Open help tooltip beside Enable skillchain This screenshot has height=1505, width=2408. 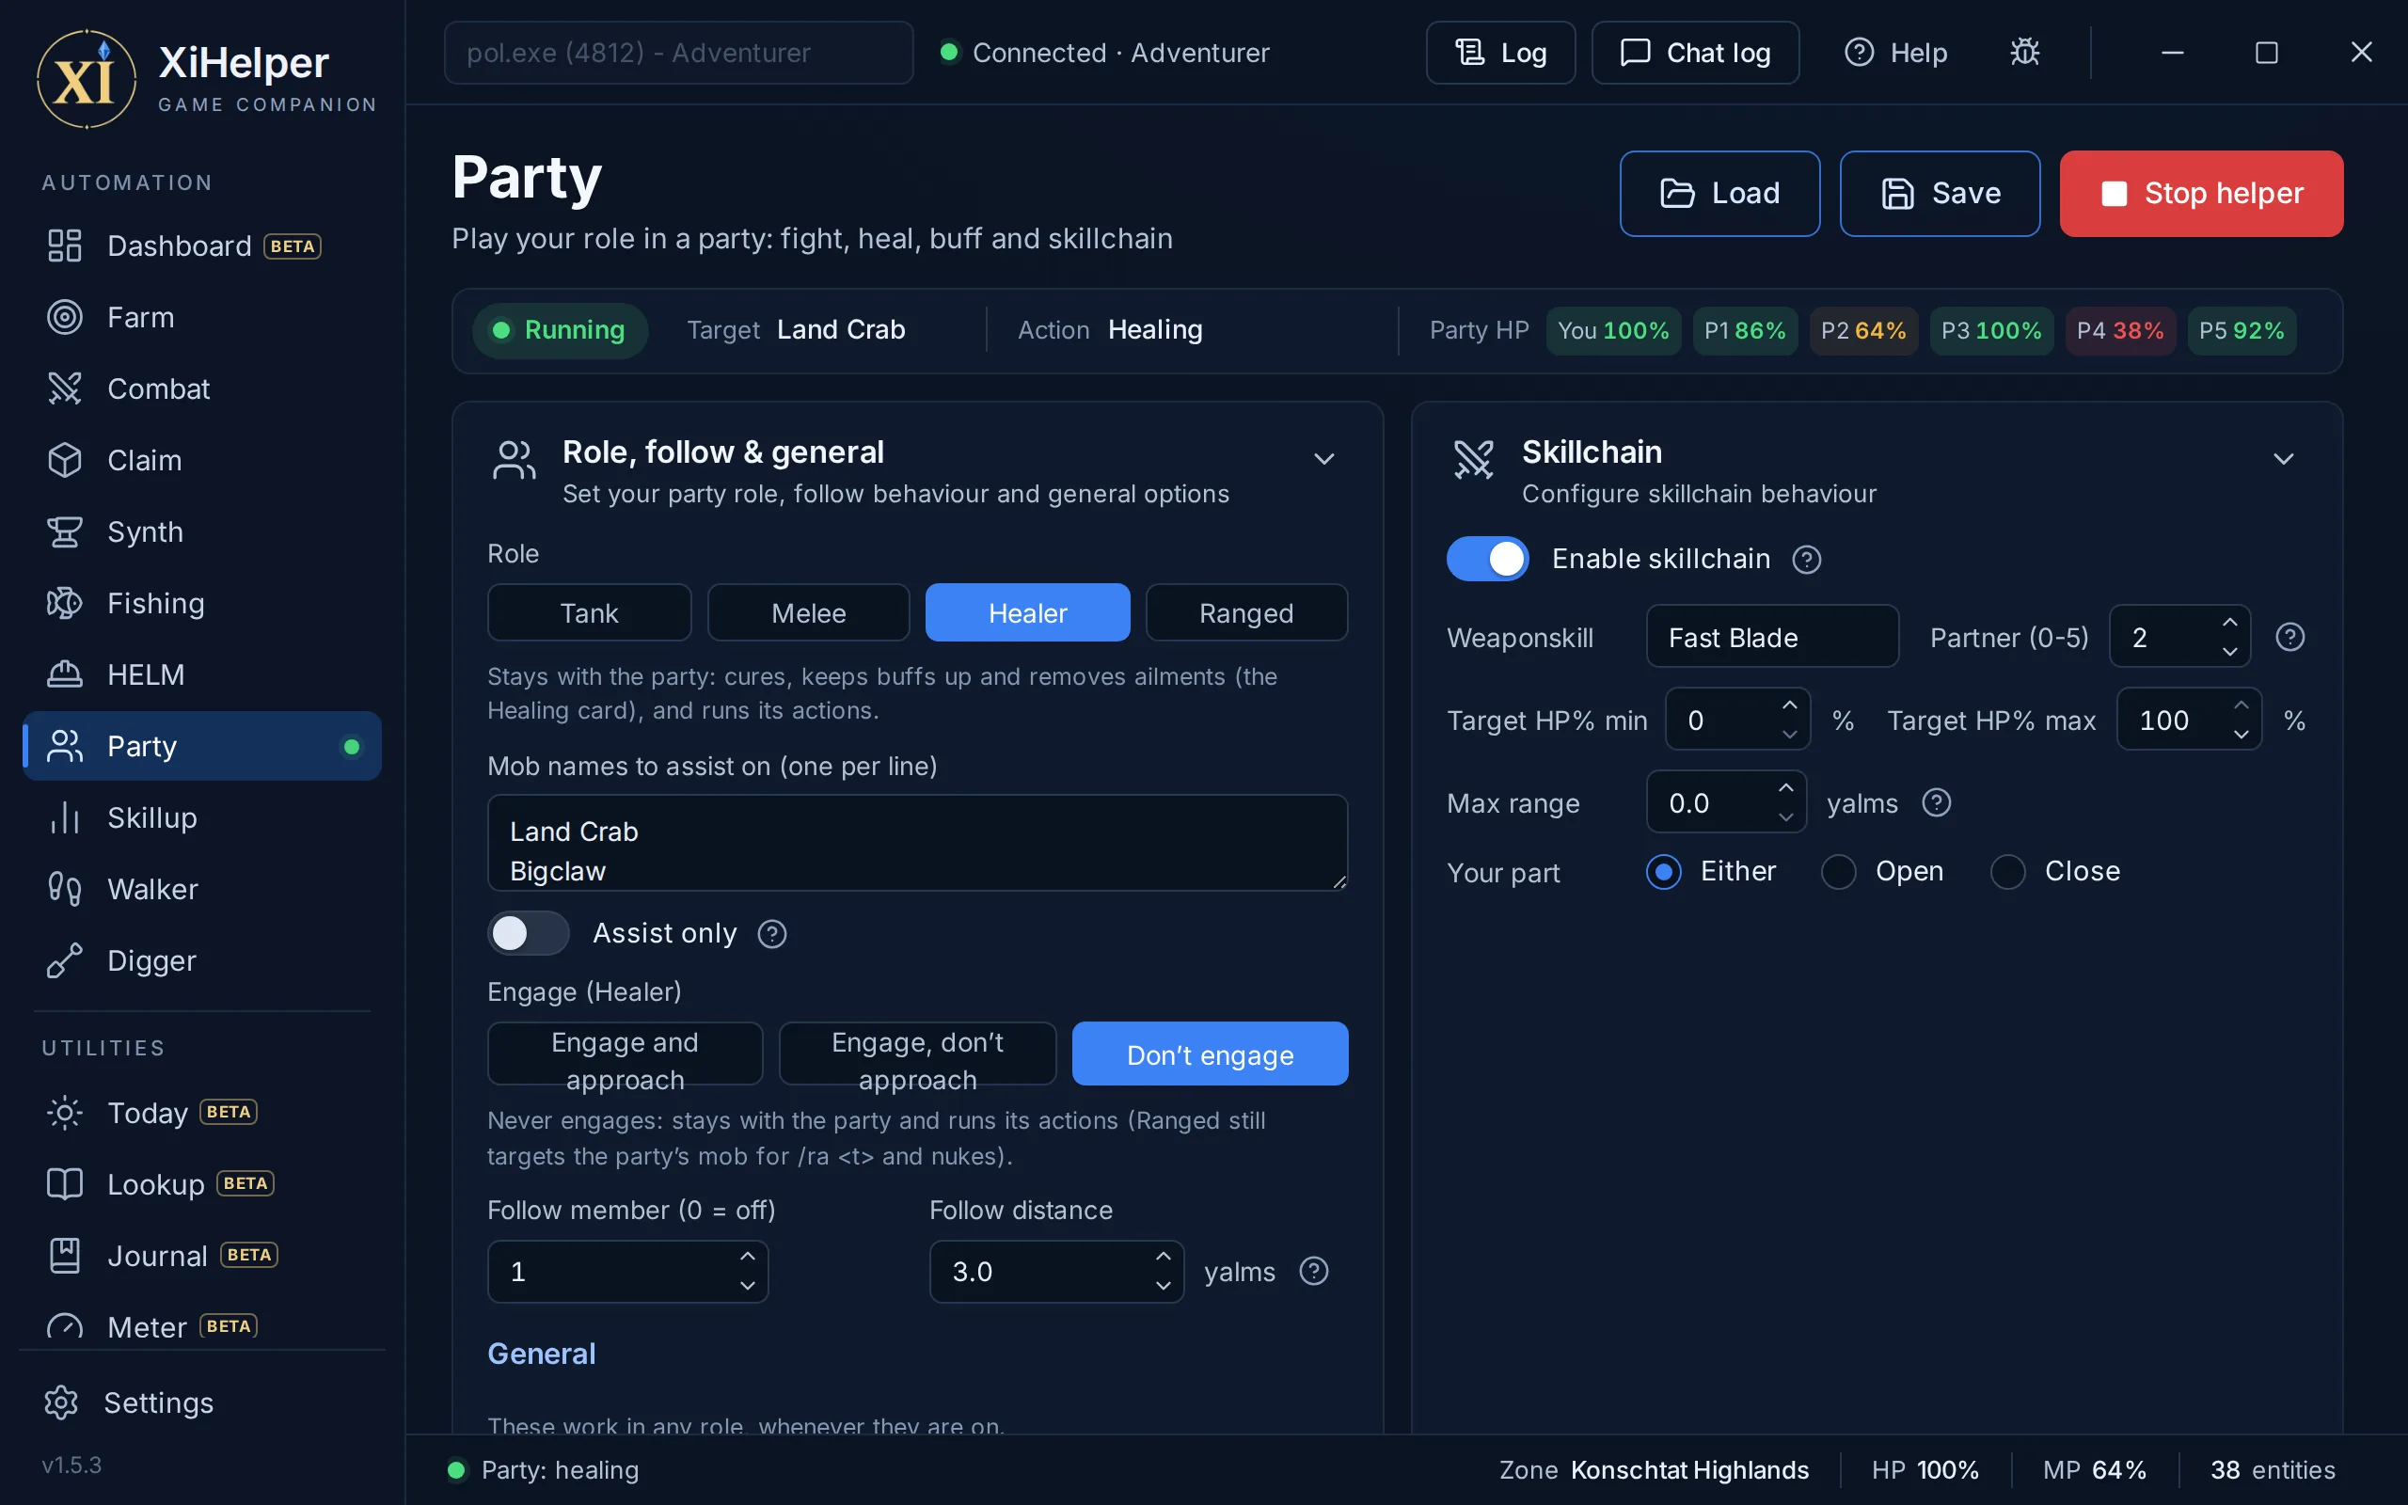(x=1806, y=560)
